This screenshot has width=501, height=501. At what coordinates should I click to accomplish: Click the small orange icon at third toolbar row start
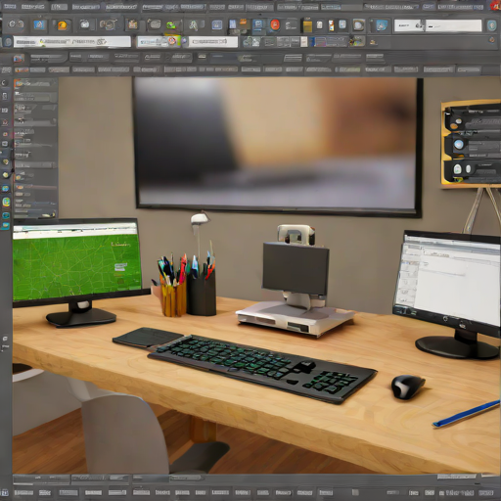click(x=19, y=58)
